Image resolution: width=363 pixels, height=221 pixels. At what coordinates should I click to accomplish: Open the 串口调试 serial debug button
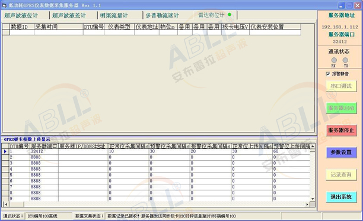point(341,86)
